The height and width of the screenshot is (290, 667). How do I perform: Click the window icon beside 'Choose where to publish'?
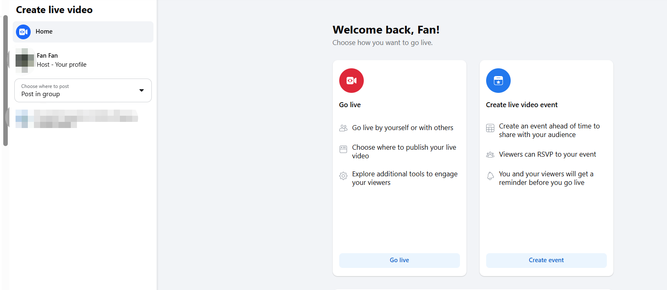pos(343,149)
